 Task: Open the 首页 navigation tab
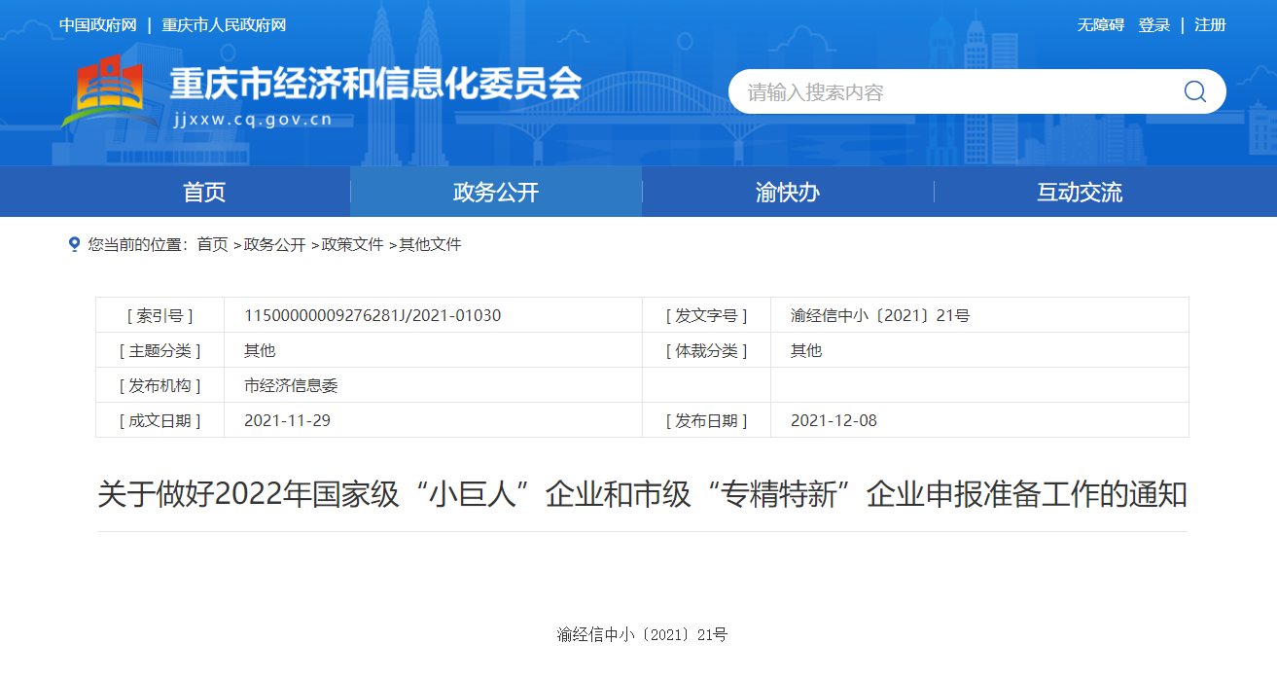point(204,193)
